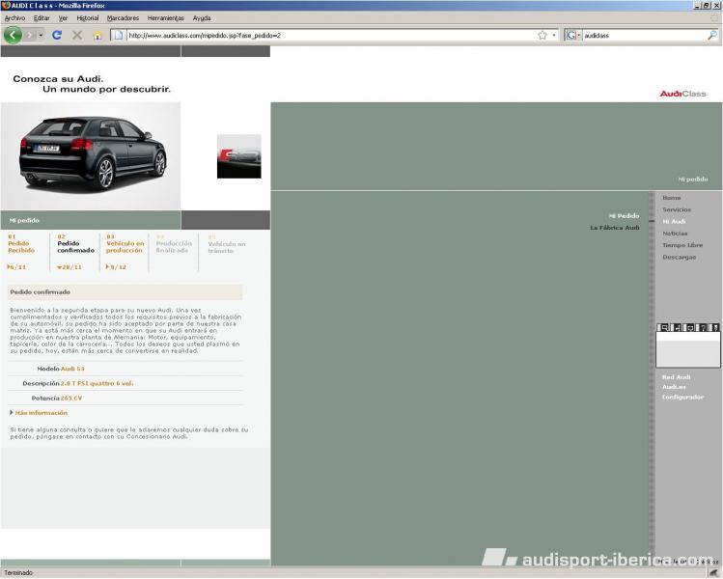723x579 pixels.
Task: Click the Mi pedido gray header bar
Action: [91, 220]
